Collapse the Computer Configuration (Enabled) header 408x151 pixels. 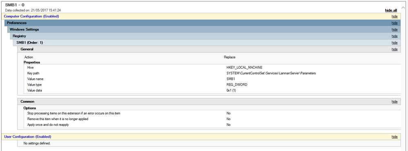pyautogui.click(x=201, y=16)
